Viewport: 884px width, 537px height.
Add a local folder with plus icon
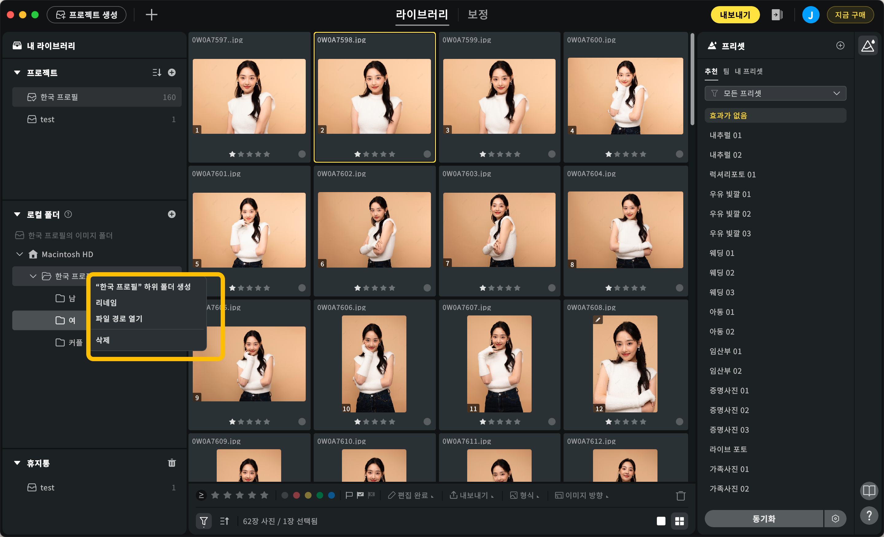pyautogui.click(x=172, y=214)
